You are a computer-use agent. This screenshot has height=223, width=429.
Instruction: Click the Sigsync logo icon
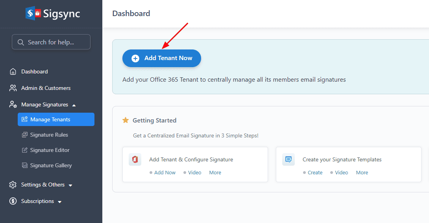(x=33, y=13)
